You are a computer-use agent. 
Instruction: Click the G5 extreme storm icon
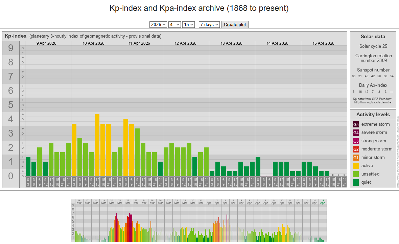pos(356,124)
